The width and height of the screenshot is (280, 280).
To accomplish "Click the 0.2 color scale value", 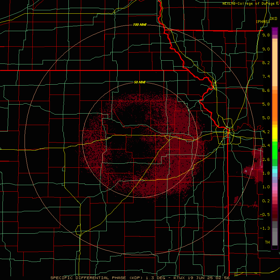I will (x=266, y=201).
